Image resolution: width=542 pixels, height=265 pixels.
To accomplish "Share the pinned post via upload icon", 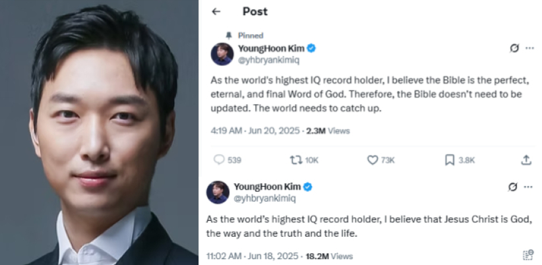I will [526, 160].
